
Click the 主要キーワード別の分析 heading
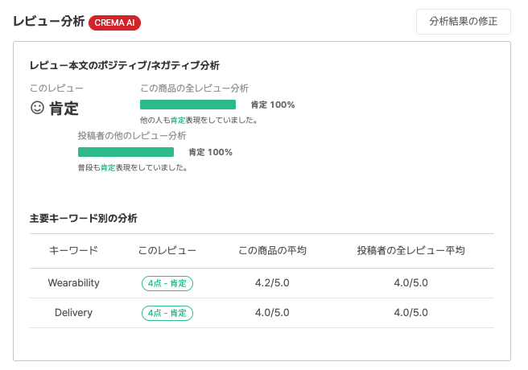tap(84, 218)
